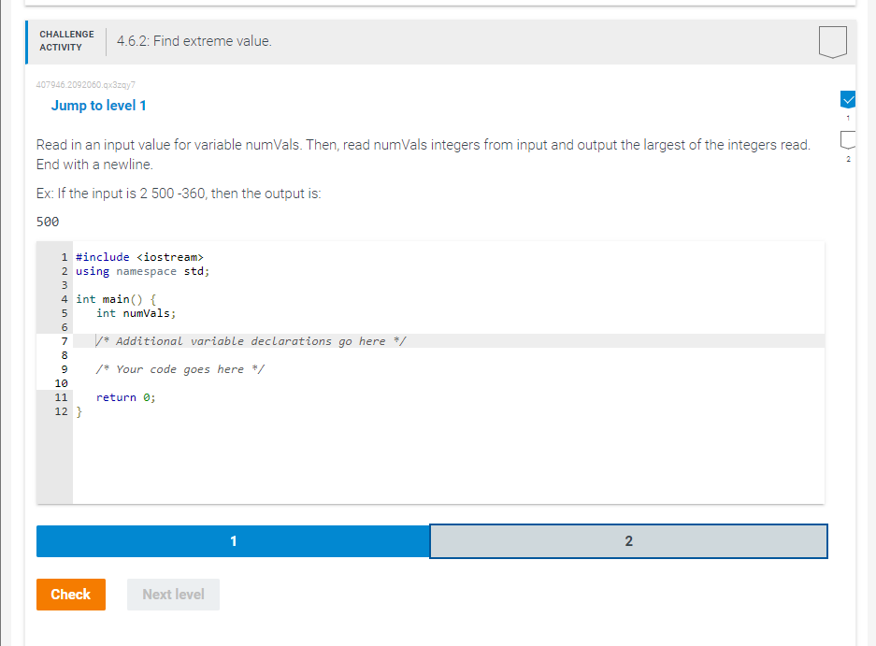Screen dimensions: 876x646
Task: Click the activity ID 407946.2092060.qx3zqy7 text
Action: [85, 84]
